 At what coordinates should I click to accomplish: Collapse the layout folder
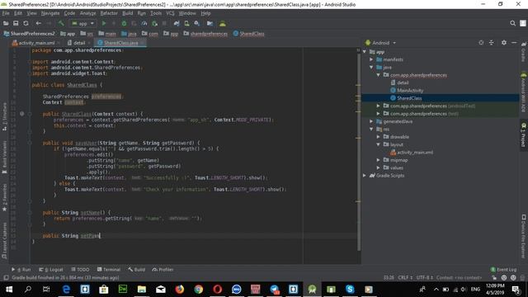(x=379, y=144)
